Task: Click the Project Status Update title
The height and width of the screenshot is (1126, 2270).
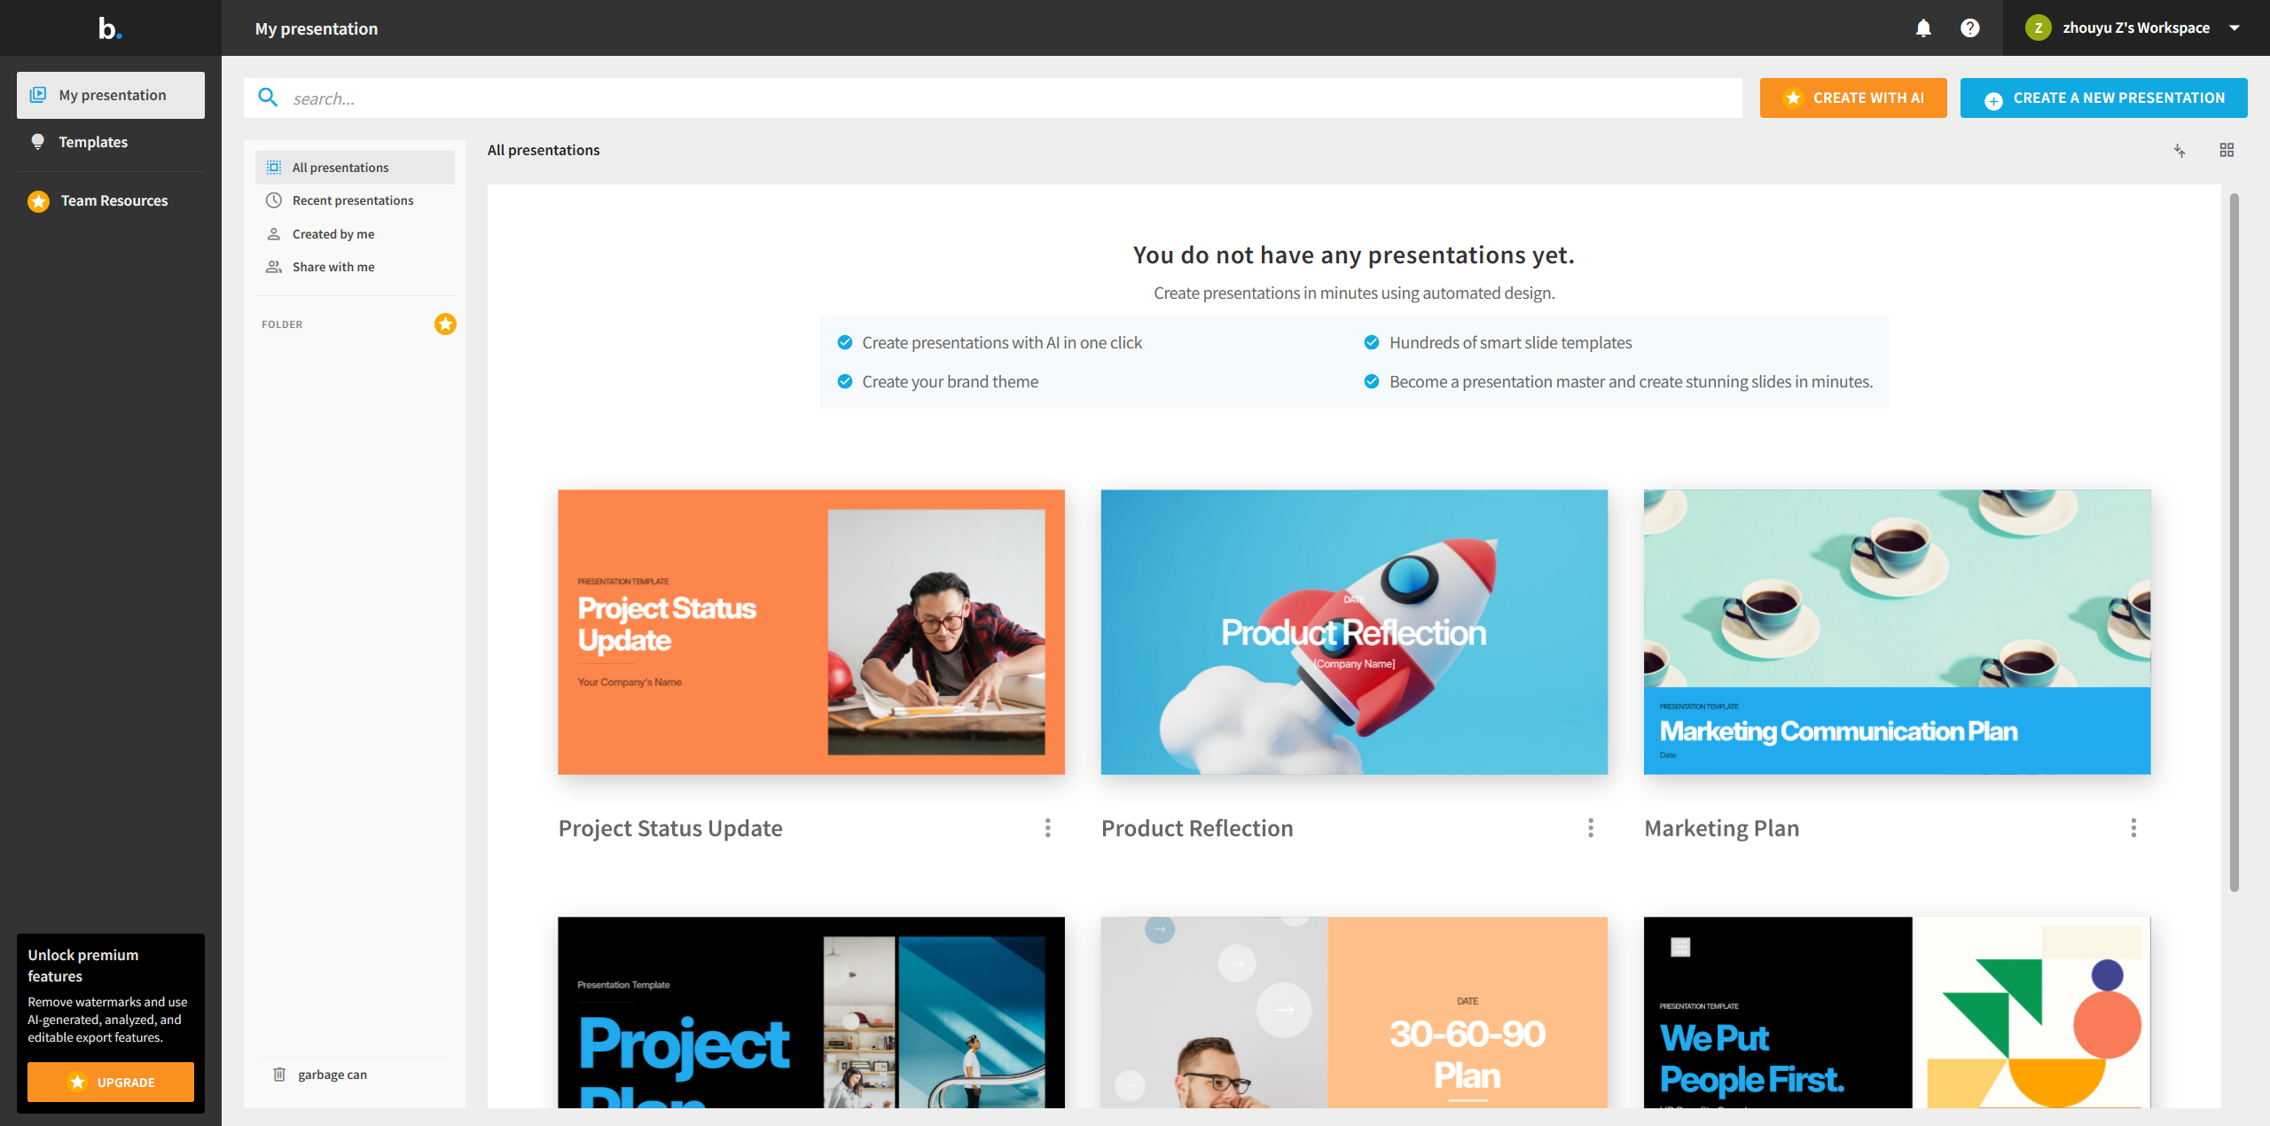Action: [670, 828]
